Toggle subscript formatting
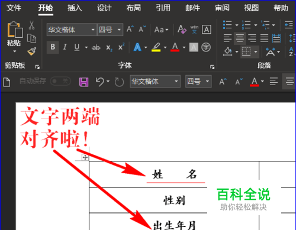The height and width of the screenshot is (230, 296). pyautogui.click(x=109, y=47)
